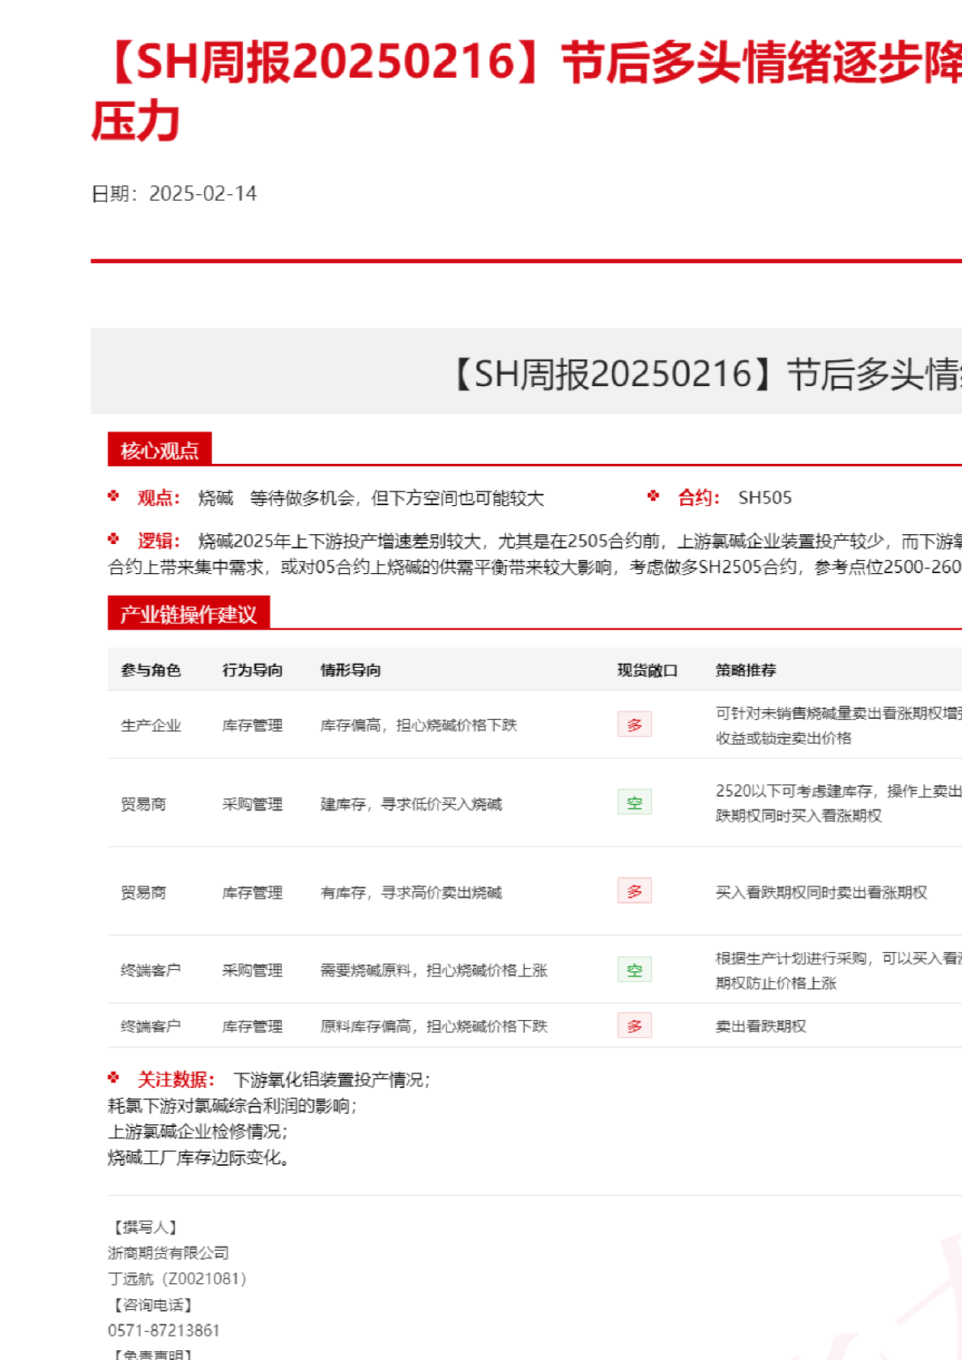This screenshot has height=1360, width=962.
Task: Click the 情形导向 column header
Action: pos(351,670)
